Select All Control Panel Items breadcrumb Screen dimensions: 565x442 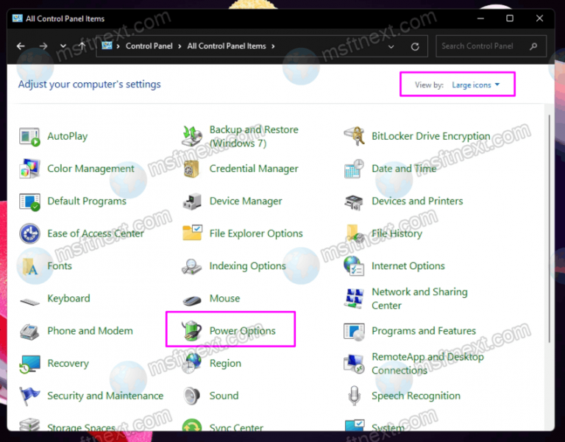click(x=227, y=46)
